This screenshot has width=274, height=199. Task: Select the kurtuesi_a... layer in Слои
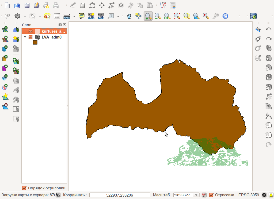[53, 31]
